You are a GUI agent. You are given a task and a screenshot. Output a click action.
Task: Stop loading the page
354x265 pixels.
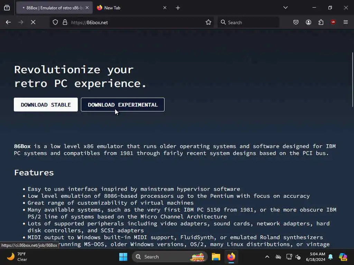[33, 22]
